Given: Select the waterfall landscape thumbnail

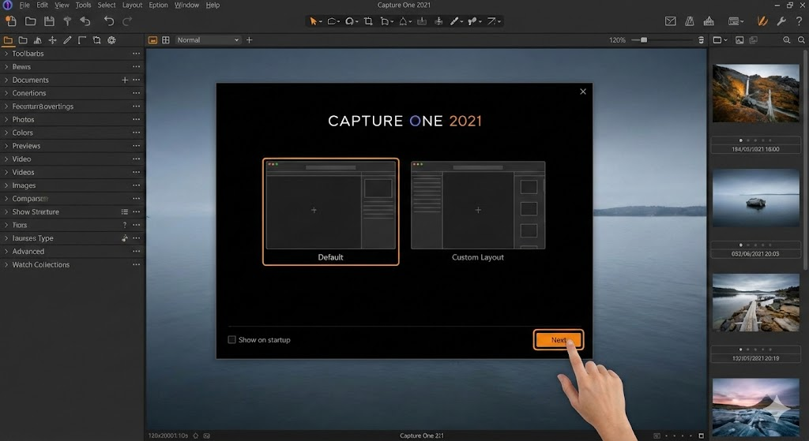Looking at the screenshot, I should pos(756,93).
